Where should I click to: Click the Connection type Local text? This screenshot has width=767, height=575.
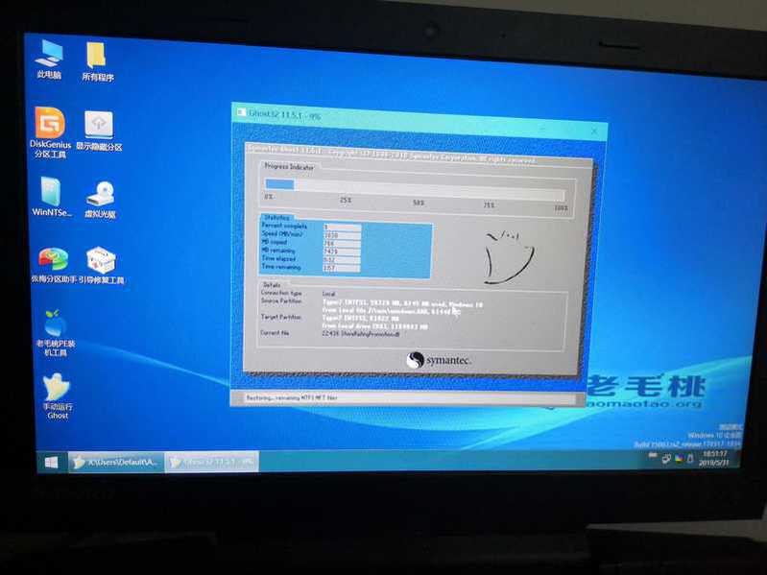pos(328,294)
